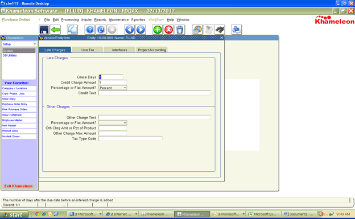355x219 pixels.
Task: Open the File menu
Action: 47,20
